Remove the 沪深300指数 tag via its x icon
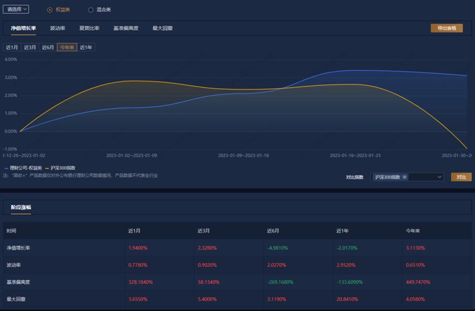This screenshot has width=475, height=311. click(405, 177)
